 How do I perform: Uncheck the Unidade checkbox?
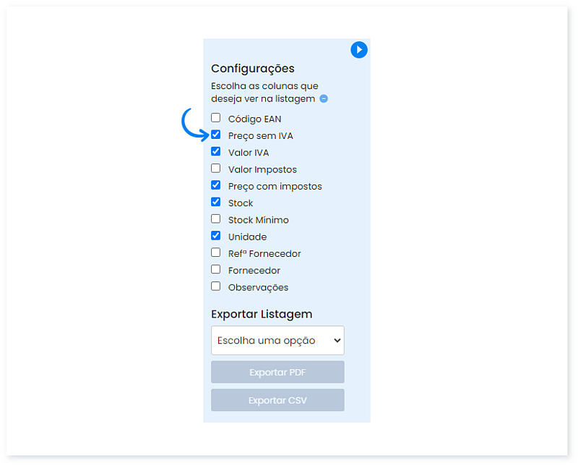click(x=215, y=235)
